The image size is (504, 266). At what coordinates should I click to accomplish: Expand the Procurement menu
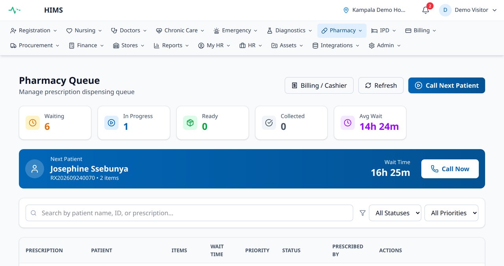click(x=35, y=45)
